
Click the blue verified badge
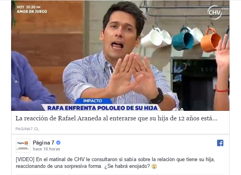click(58, 143)
